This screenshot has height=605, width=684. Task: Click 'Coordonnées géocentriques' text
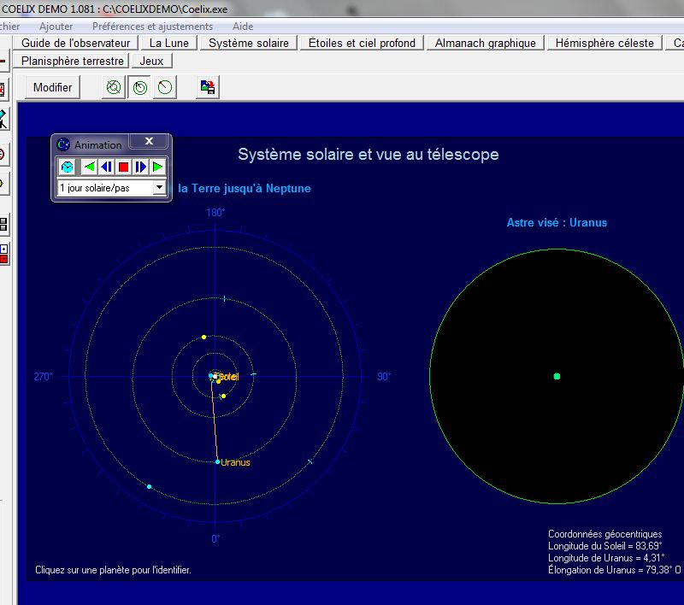(605, 534)
